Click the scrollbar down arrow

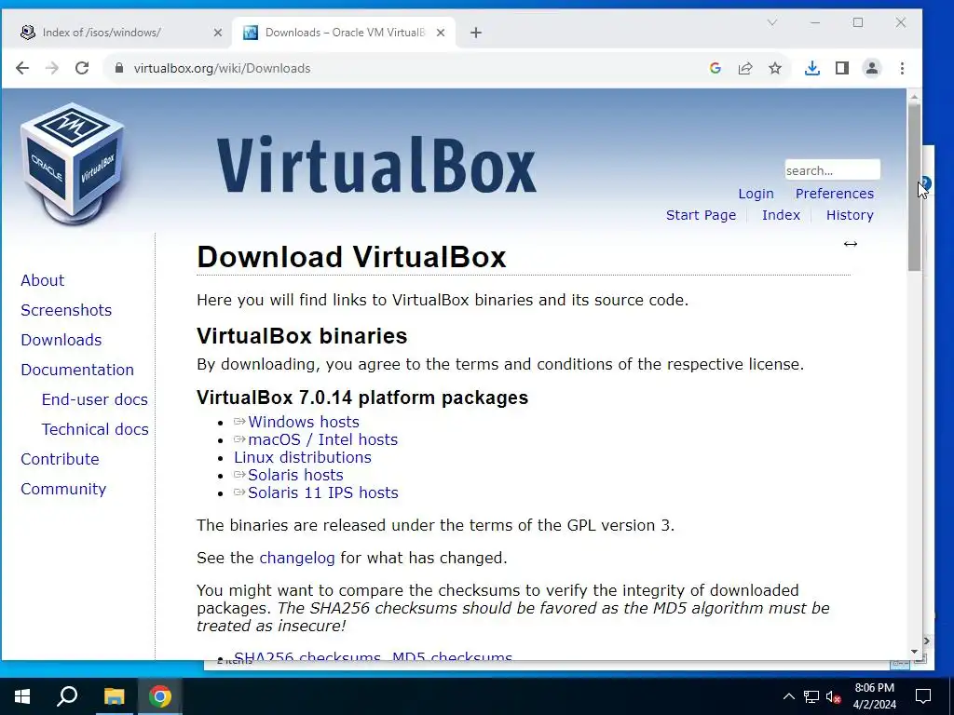pyautogui.click(x=914, y=652)
